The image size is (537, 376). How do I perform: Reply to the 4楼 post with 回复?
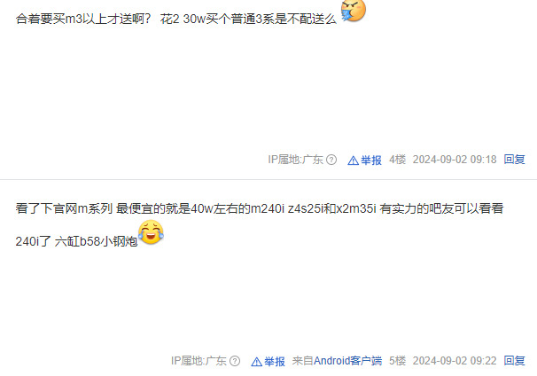[514, 160]
